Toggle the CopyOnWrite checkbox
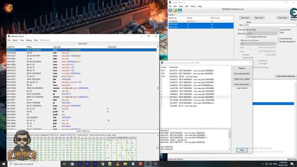The height and width of the screenshot is (167, 297). coord(241,58)
